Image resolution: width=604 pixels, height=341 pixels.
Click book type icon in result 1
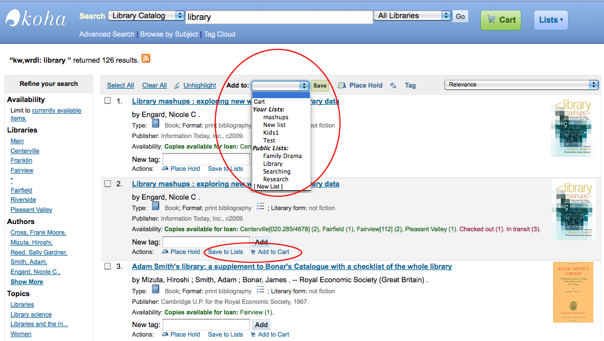click(x=156, y=124)
